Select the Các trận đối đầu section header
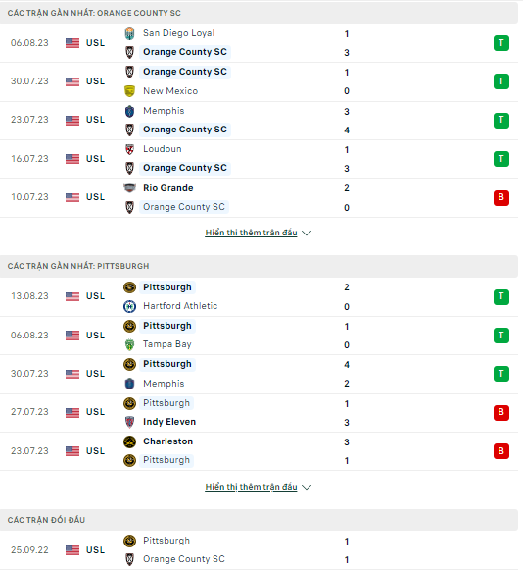 tap(259, 520)
